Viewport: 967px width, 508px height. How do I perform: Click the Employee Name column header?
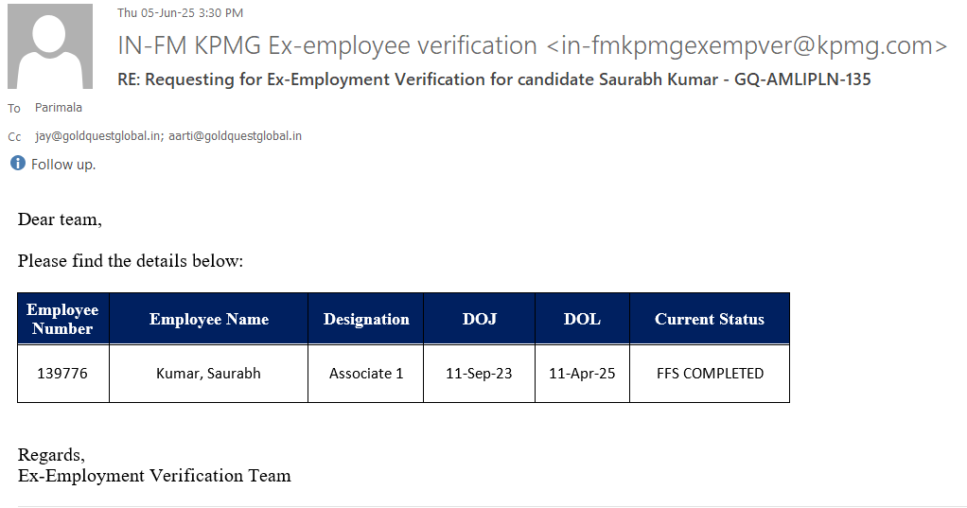pos(208,319)
